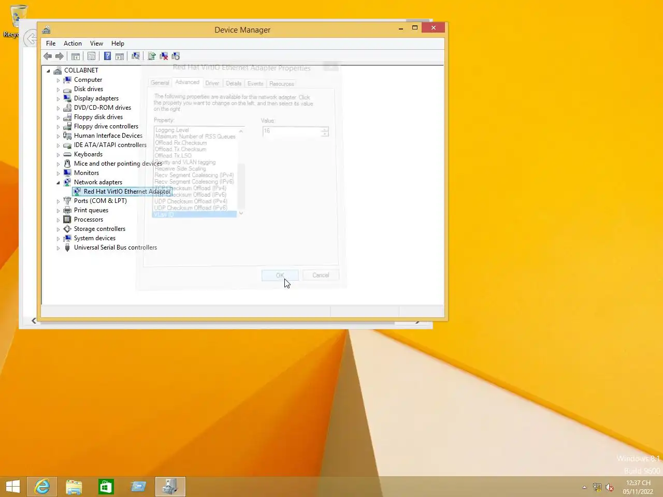
Task: Open File Explorer from the taskbar
Action: (74, 487)
